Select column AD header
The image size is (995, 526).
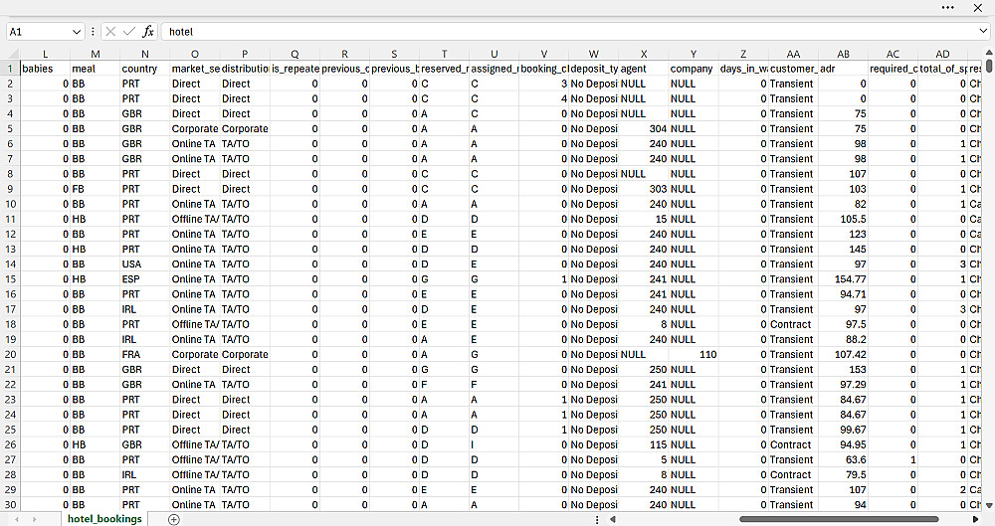pyautogui.click(x=942, y=54)
